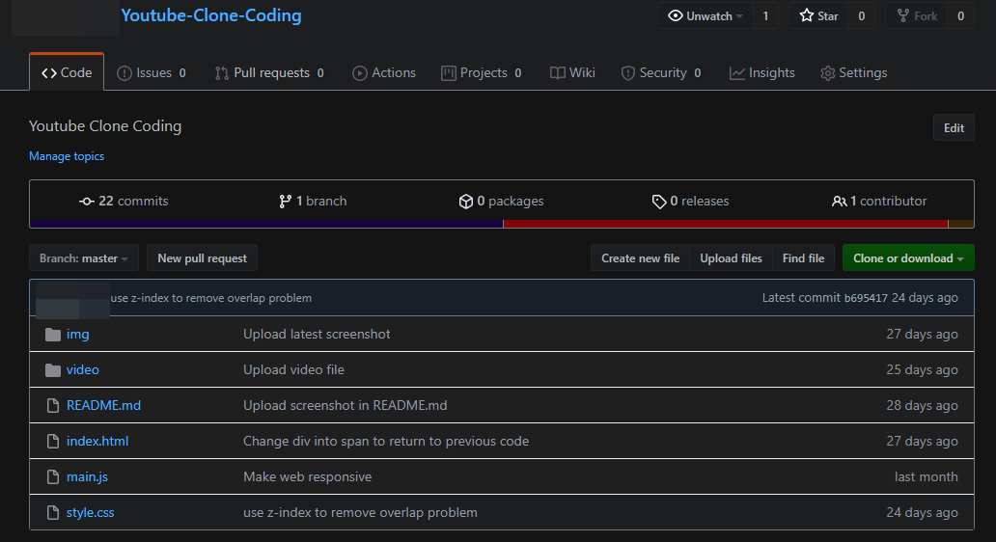Open the Youtube-Clone-Coding repository title link
This screenshot has height=542, width=996.
point(211,15)
